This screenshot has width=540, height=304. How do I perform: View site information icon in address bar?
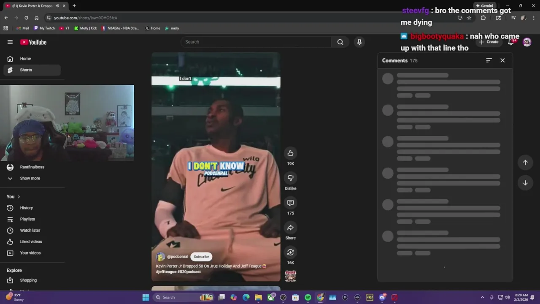(49, 18)
